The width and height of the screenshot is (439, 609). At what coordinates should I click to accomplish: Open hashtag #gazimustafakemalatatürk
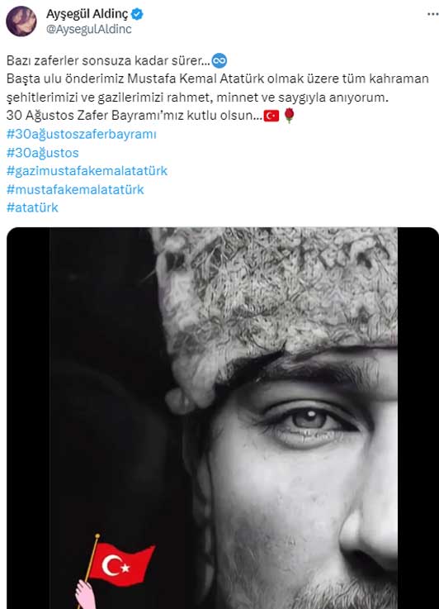87,171
